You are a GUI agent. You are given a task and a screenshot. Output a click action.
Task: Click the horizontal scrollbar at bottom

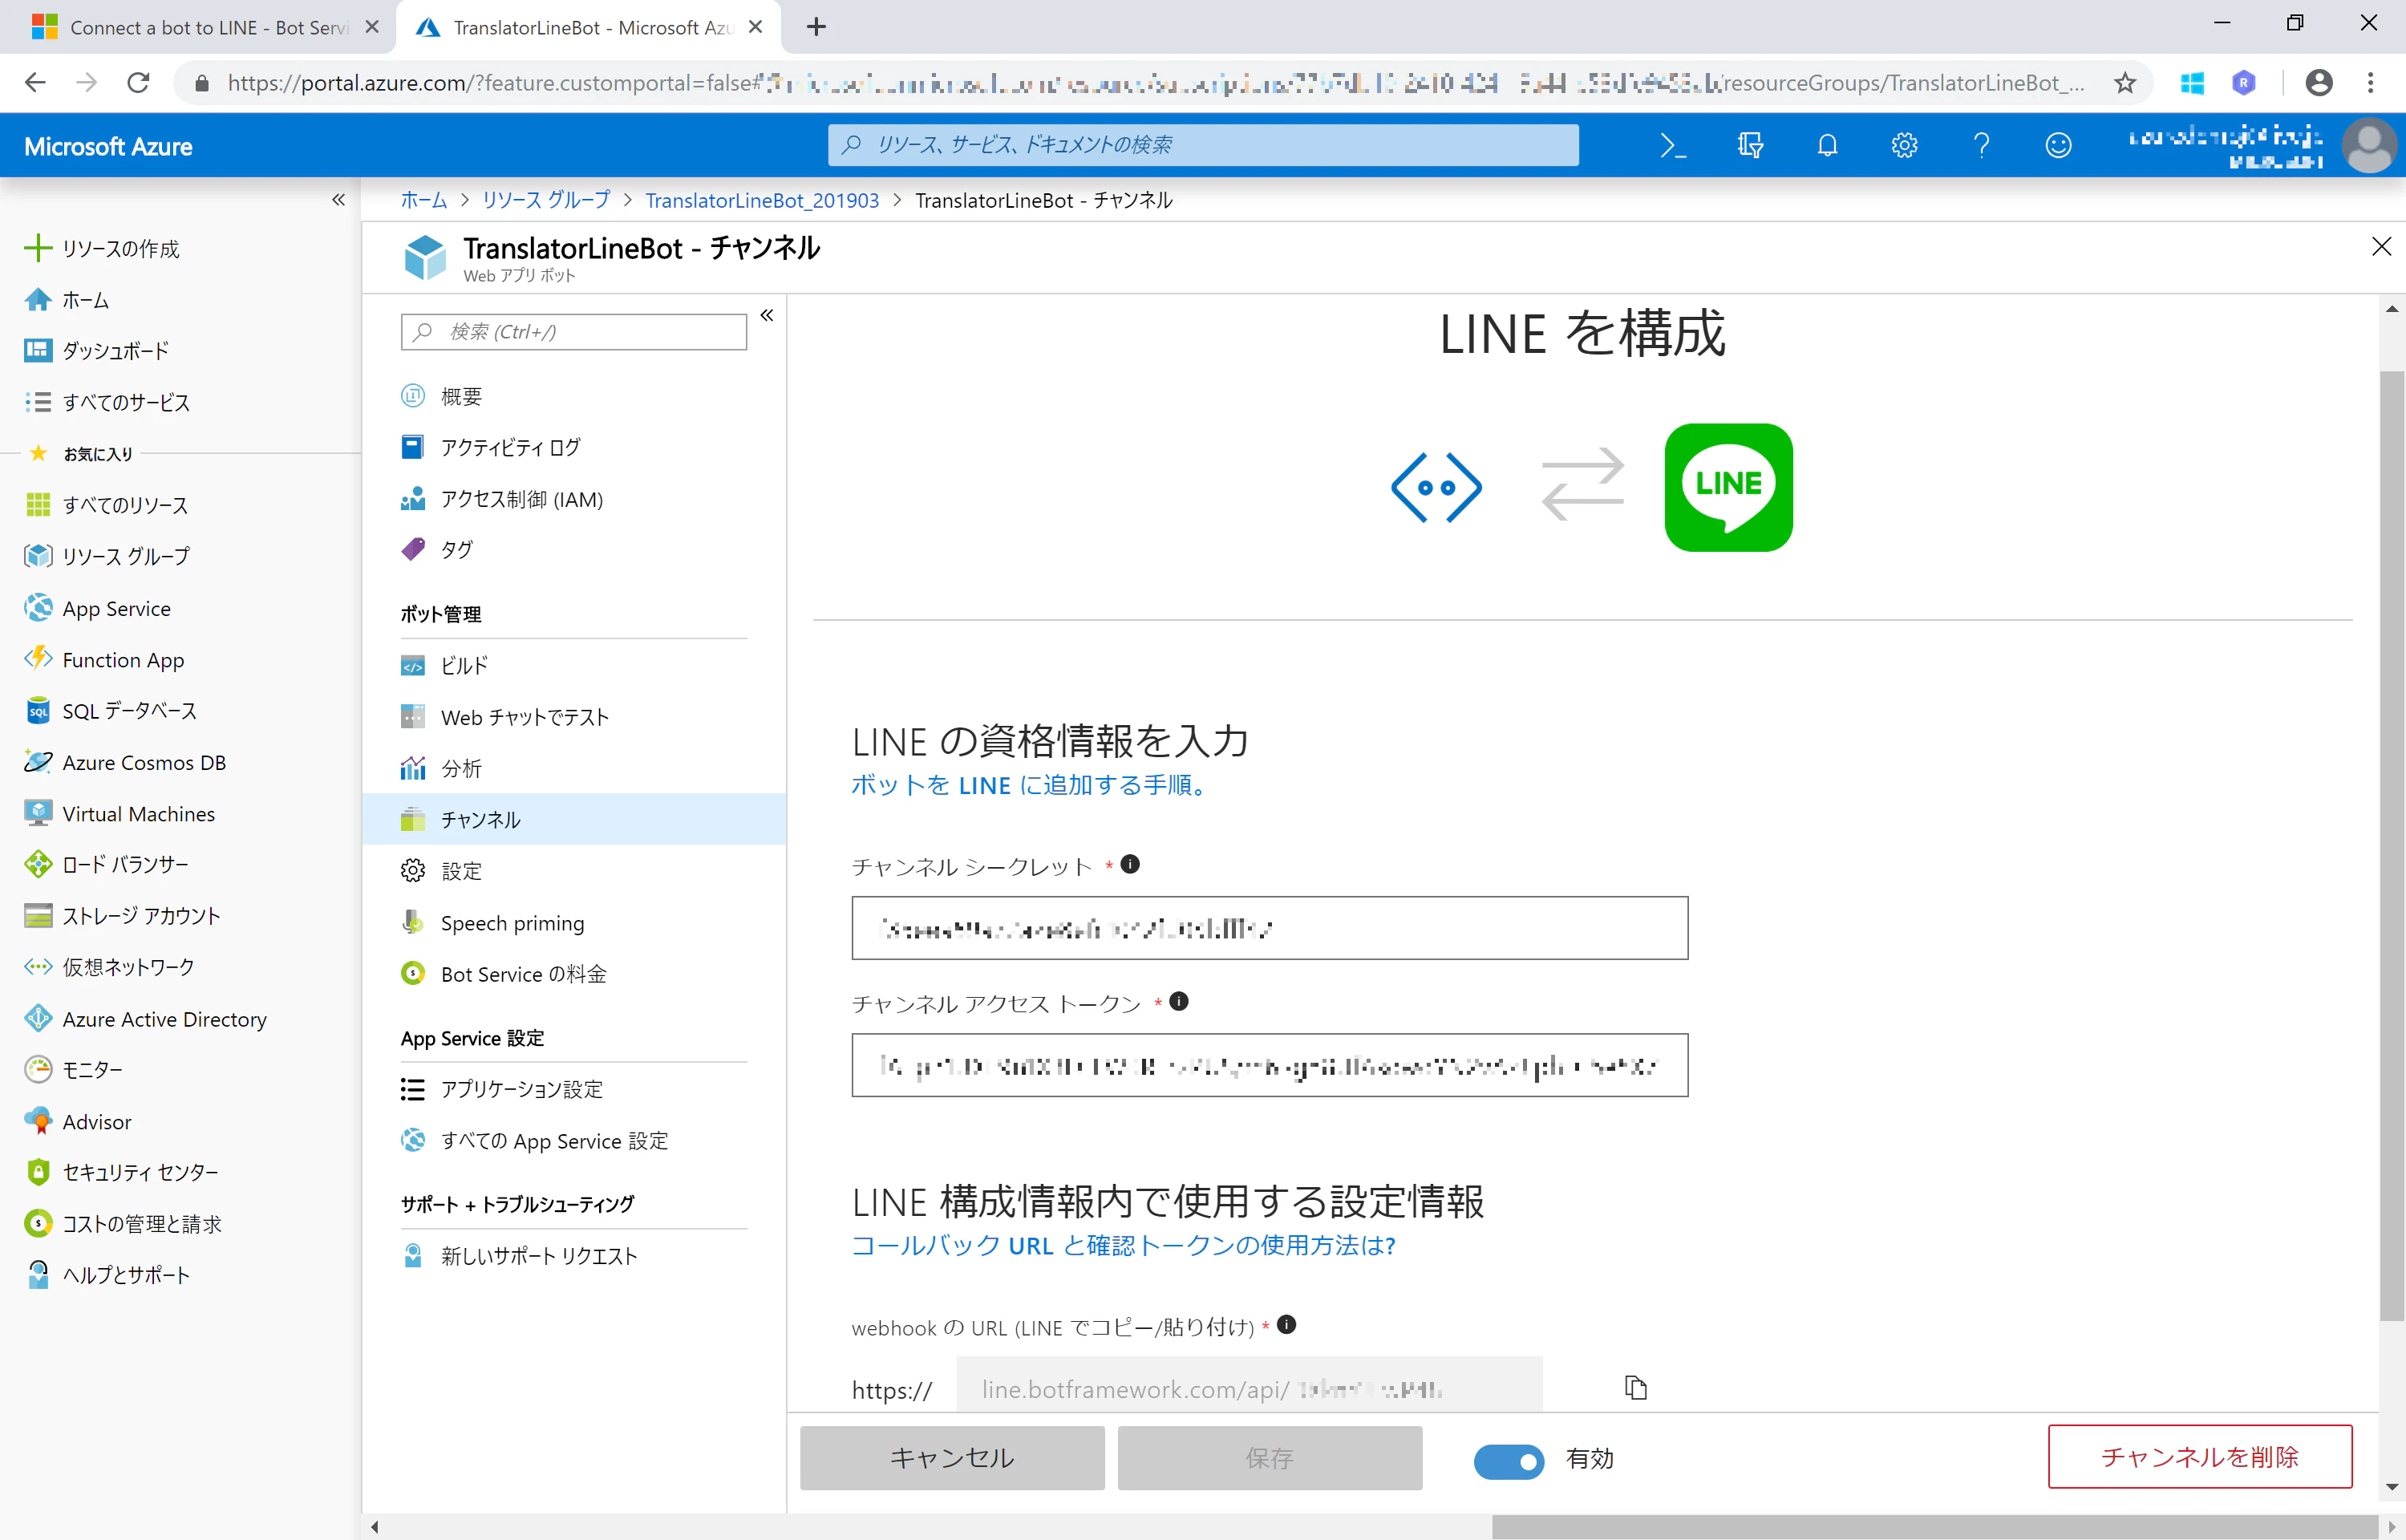pyautogui.click(x=1935, y=1526)
